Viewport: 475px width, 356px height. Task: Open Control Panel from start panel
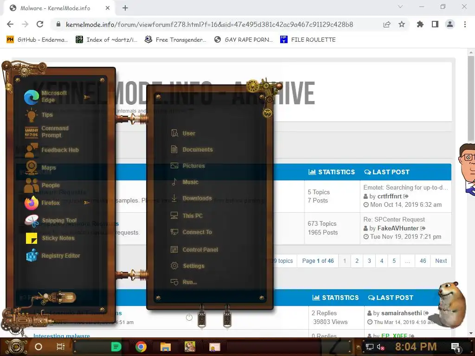pos(194,249)
